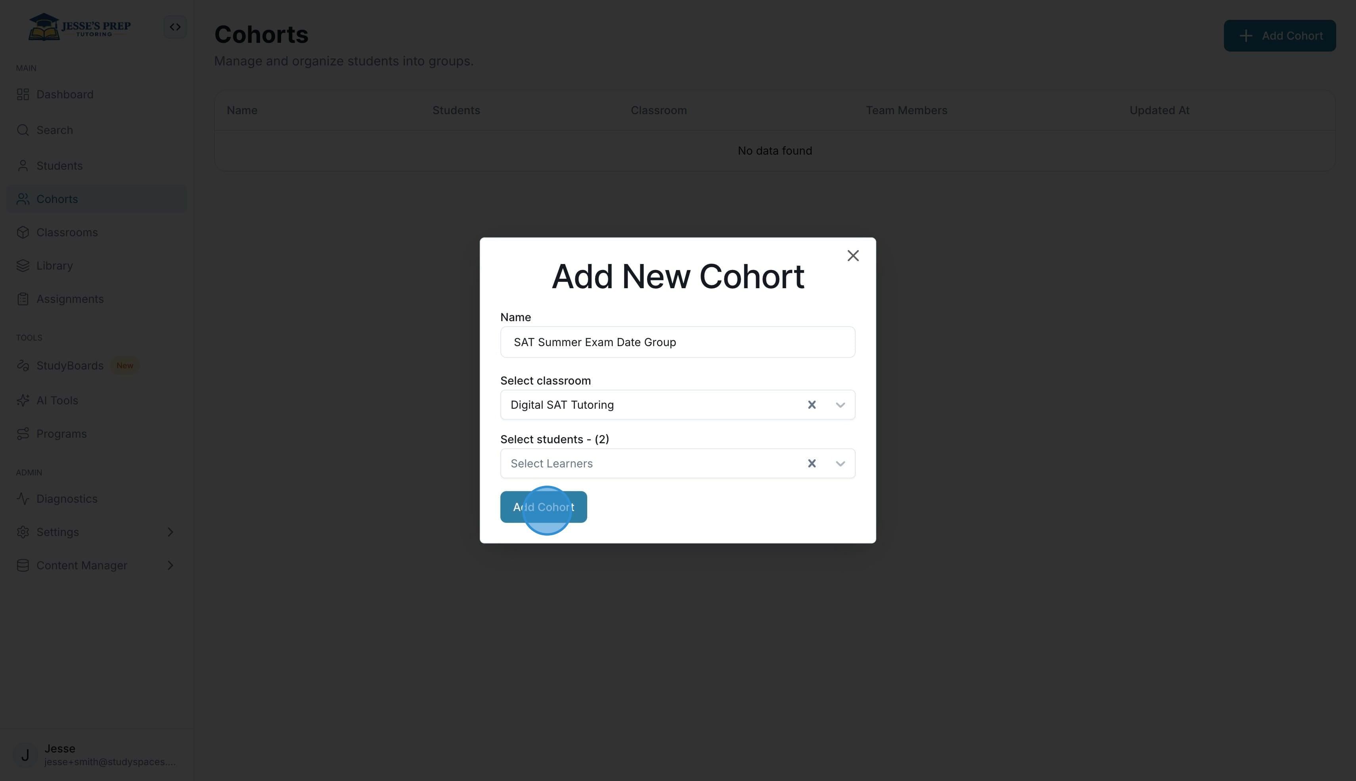The width and height of the screenshot is (1356, 781).
Task: Click the plus icon on Add Cohort
Action: pos(1245,36)
